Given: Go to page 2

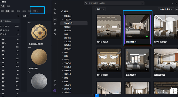Looking at the screenshot, I should [x=101, y=95].
